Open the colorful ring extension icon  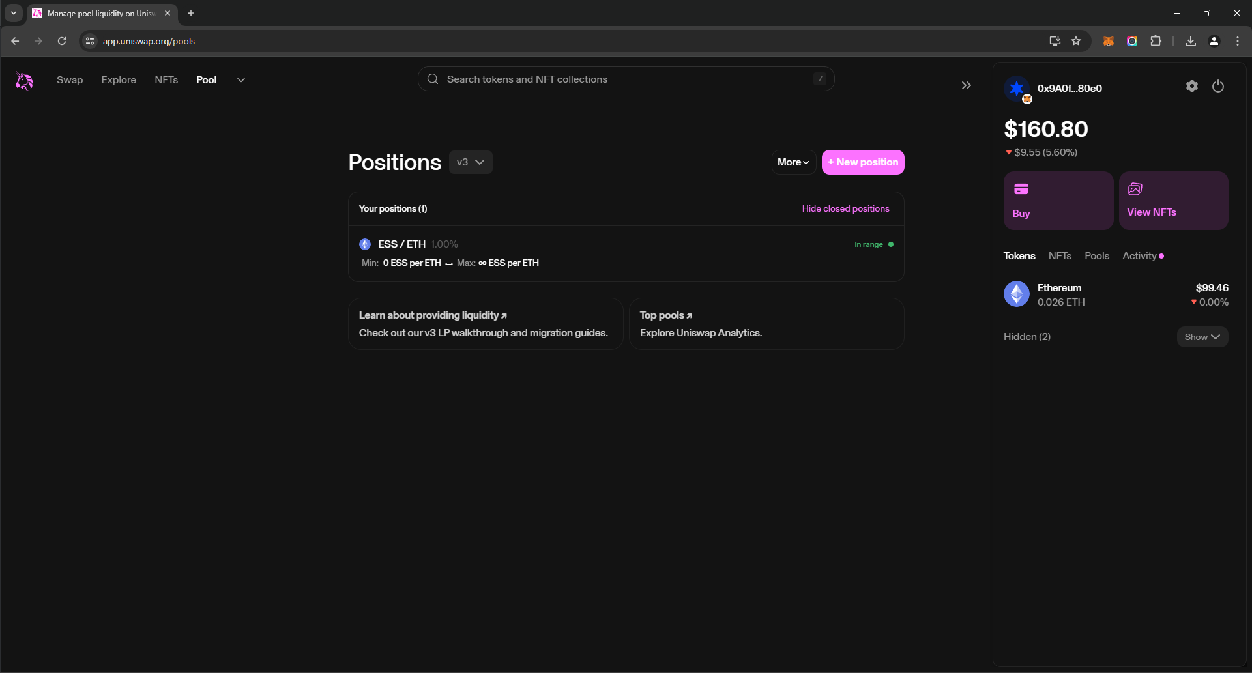coord(1132,41)
